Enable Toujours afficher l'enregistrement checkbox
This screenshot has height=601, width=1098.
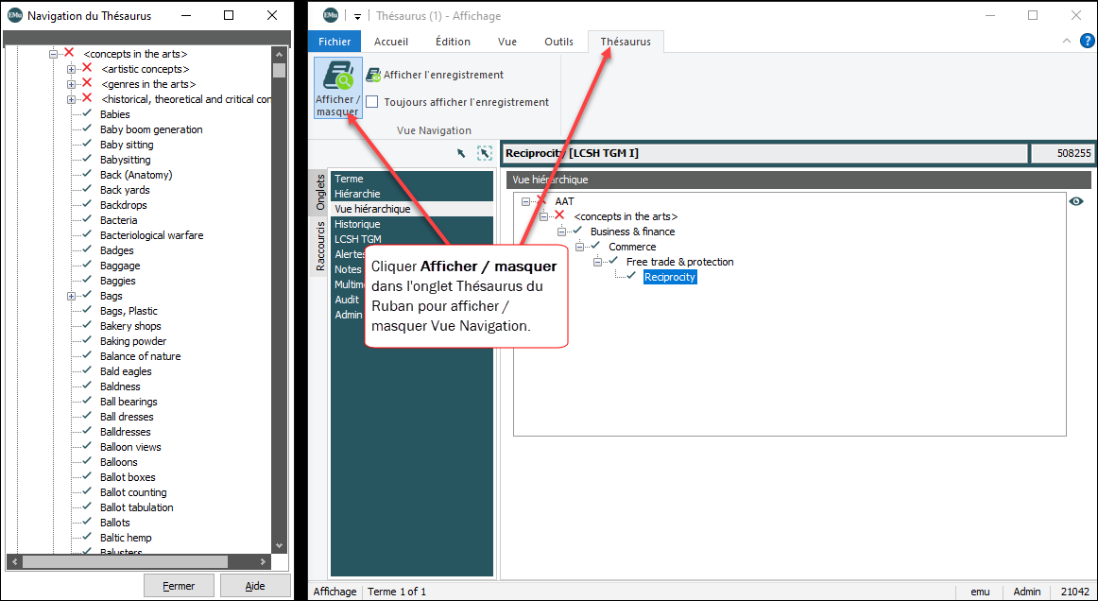pyautogui.click(x=372, y=102)
